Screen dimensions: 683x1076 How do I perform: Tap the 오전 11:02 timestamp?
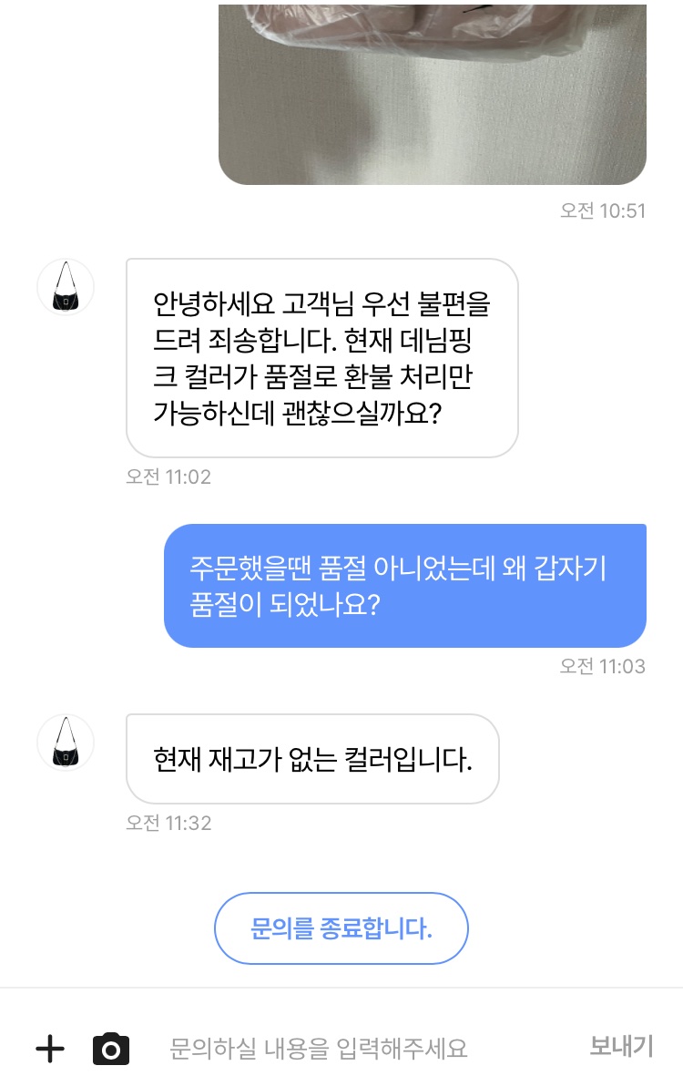(x=168, y=477)
